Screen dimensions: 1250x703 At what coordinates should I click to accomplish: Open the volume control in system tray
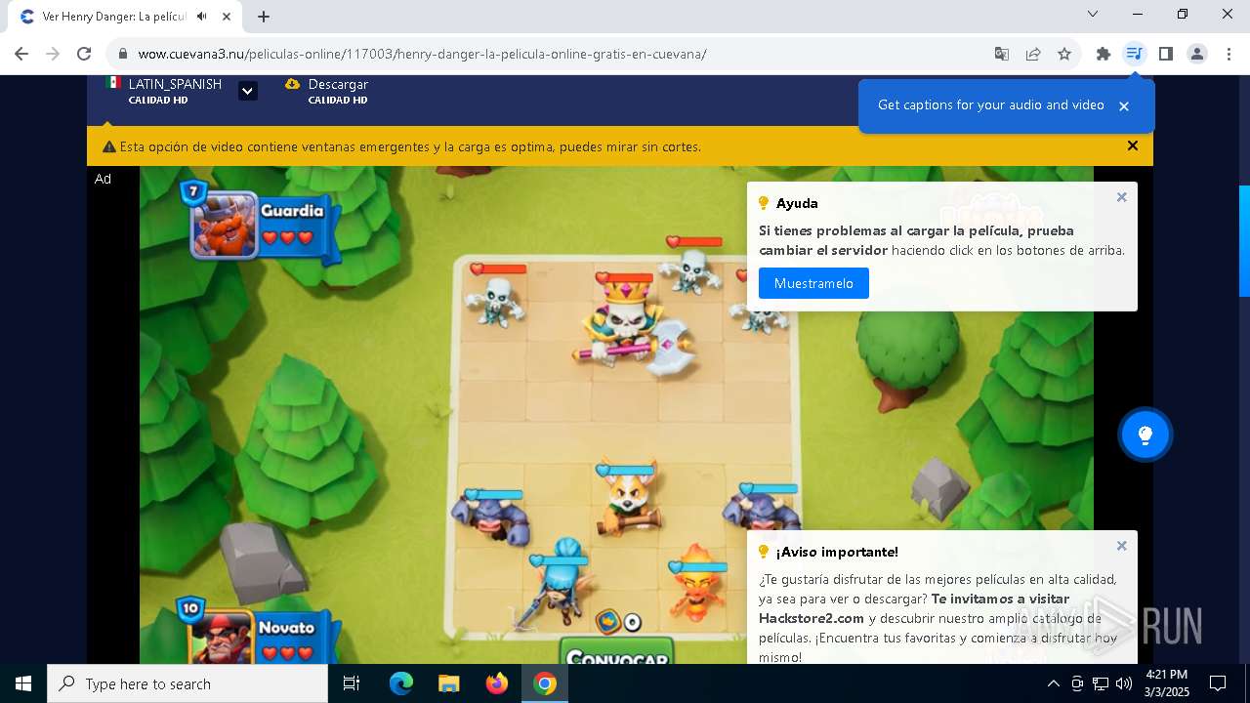pyautogui.click(x=1124, y=683)
